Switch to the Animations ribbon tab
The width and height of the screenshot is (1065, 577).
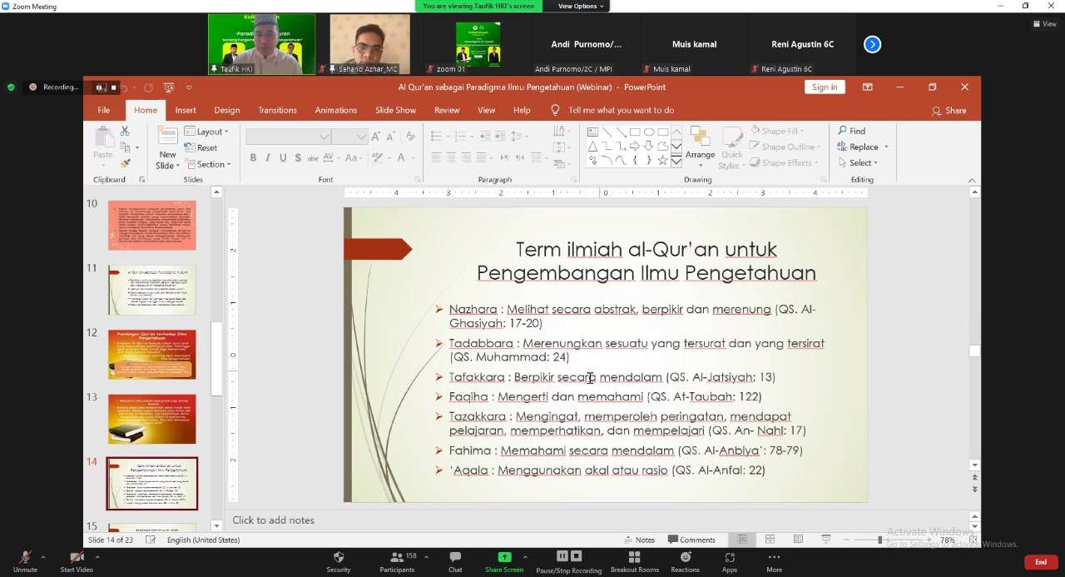(335, 110)
